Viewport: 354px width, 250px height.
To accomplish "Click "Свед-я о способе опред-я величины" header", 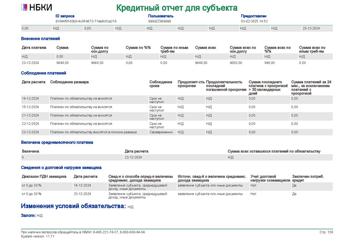I will click(141, 178).
